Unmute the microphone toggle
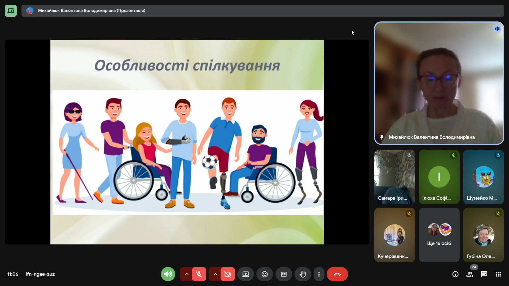 click(199, 274)
